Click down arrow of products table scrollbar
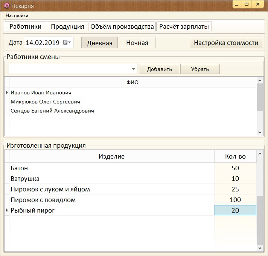 click(x=260, y=248)
